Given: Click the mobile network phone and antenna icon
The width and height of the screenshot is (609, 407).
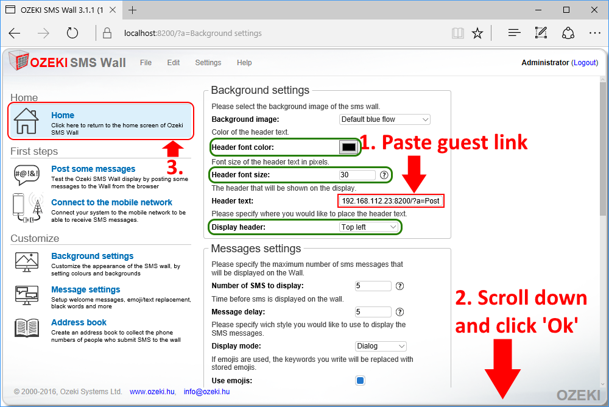Looking at the screenshot, I should pos(27,208).
